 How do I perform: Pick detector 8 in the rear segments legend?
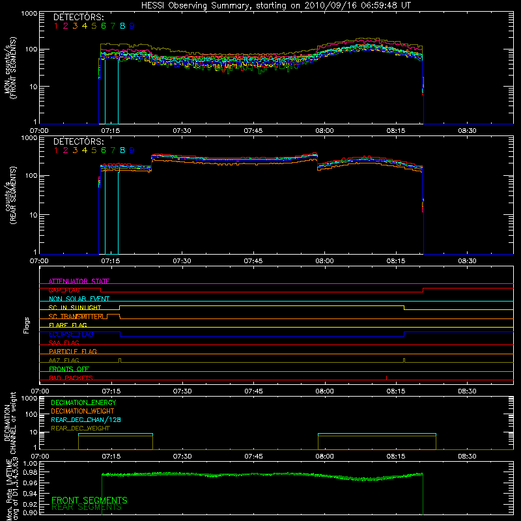click(122, 150)
